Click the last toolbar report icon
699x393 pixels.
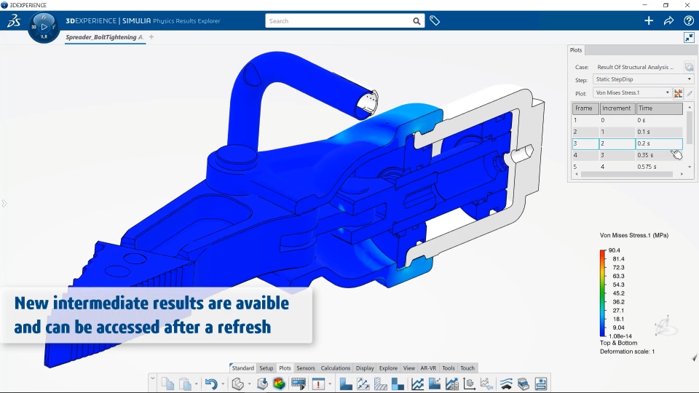(541, 384)
